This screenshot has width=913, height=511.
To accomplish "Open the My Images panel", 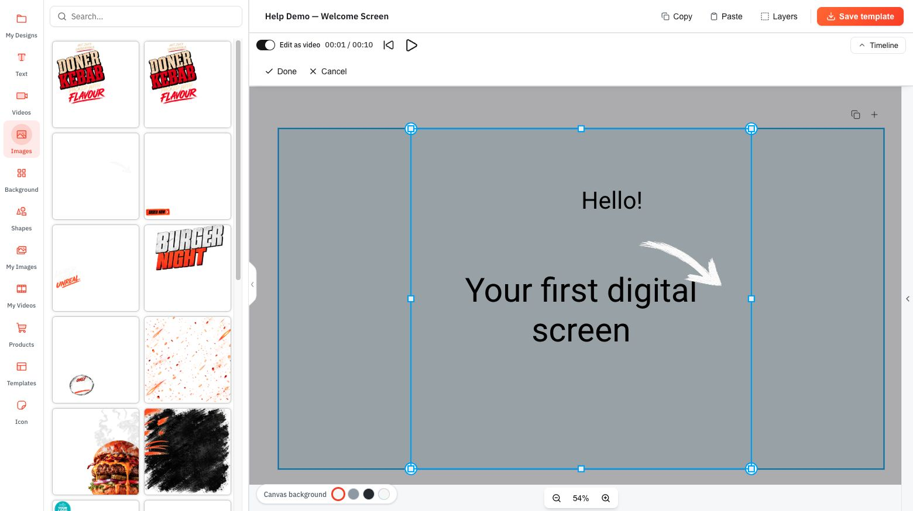I will click(22, 257).
